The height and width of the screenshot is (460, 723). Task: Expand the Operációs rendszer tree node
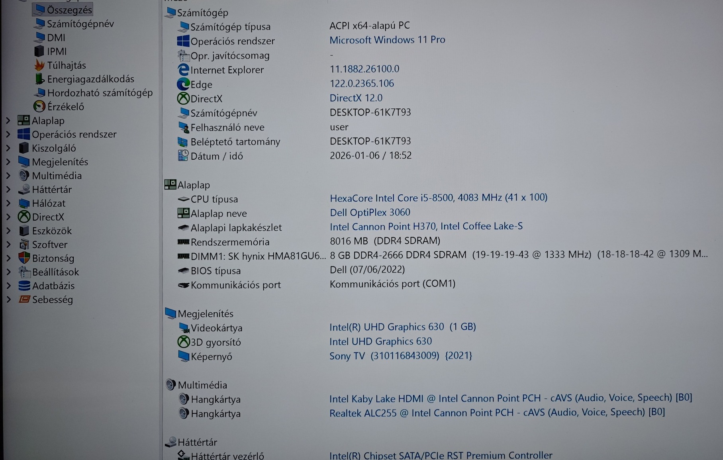pos(8,134)
